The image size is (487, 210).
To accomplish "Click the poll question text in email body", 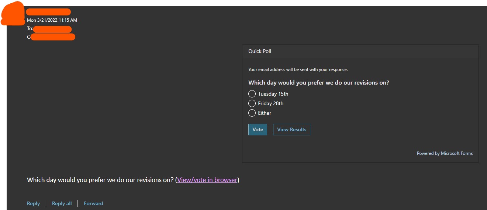I will (100, 180).
